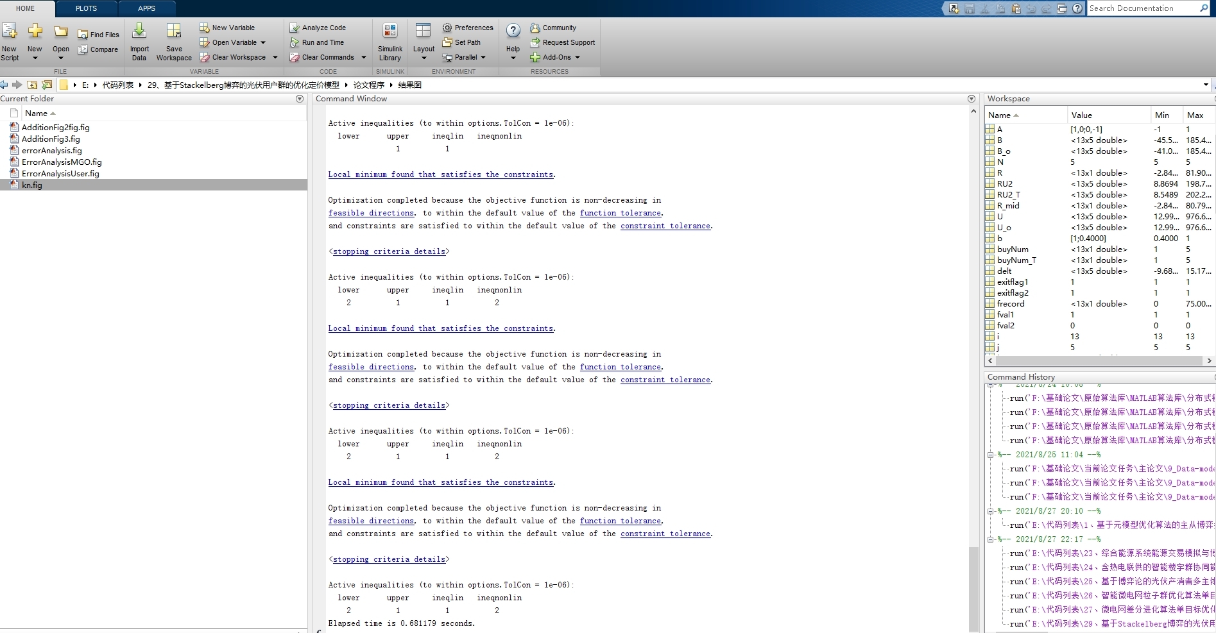This screenshot has width=1216, height=633.
Task: Open the Command Window panel actions menu
Action: (x=972, y=99)
